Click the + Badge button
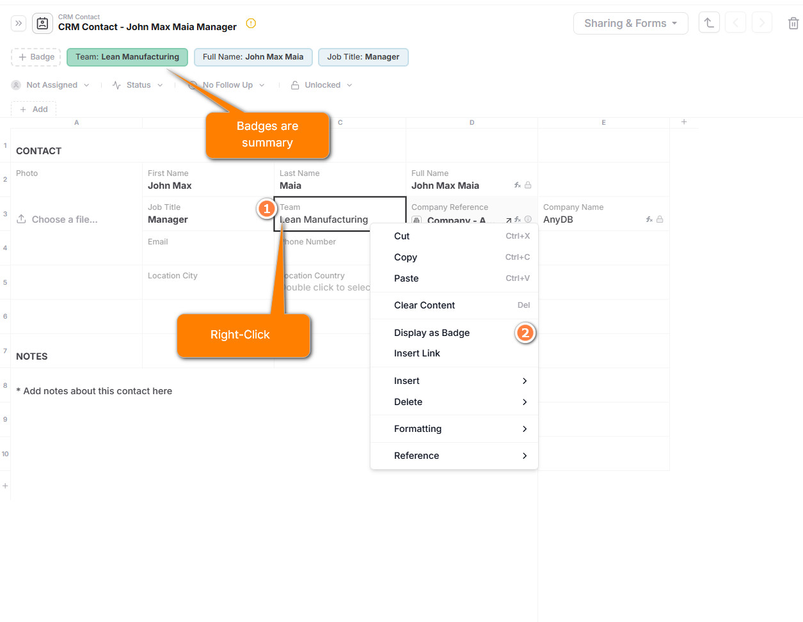This screenshot has height=622, width=803. (36, 57)
